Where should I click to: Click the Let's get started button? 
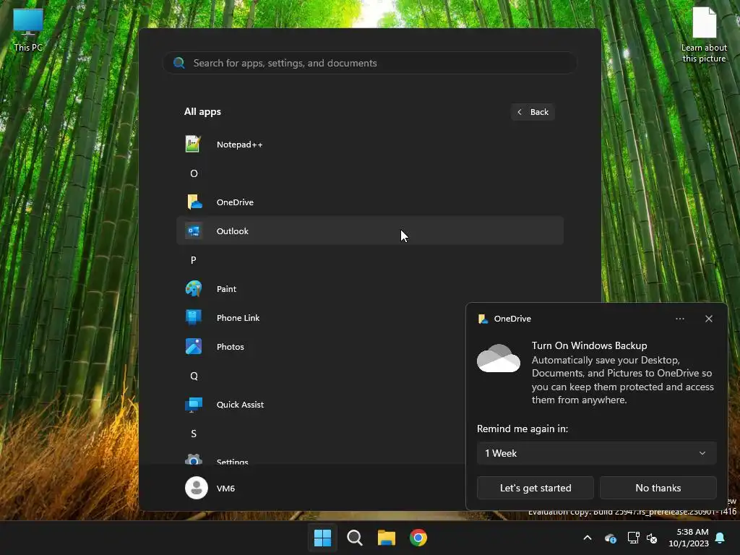pyautogui.click(x=535, y=488)
